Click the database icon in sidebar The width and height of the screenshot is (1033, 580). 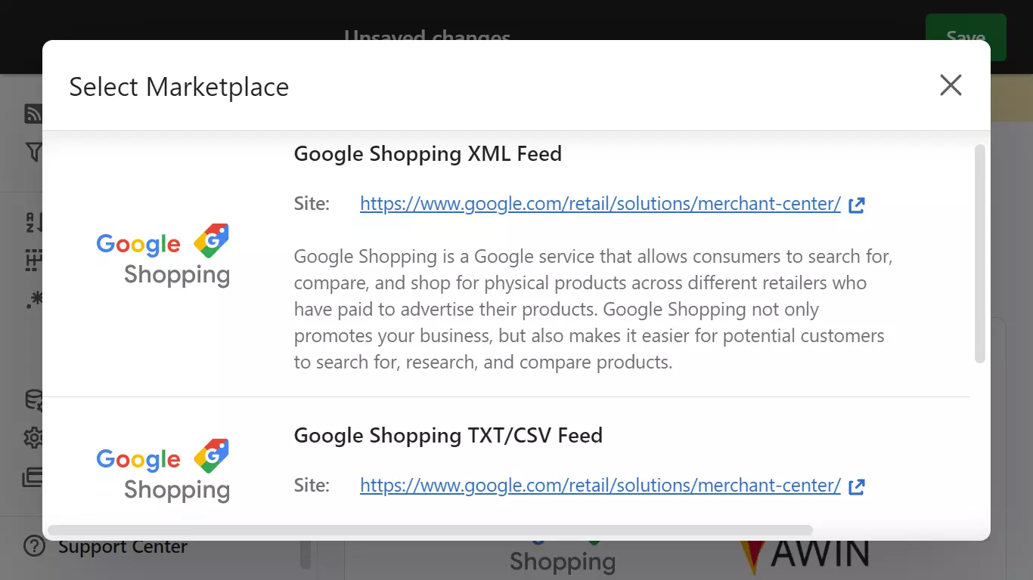click(x=34, y=400)
